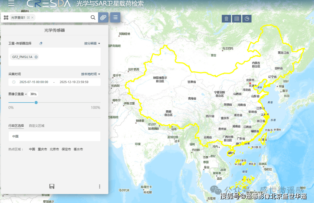Open the results list button
314x203 pixels.
(115, 17)
